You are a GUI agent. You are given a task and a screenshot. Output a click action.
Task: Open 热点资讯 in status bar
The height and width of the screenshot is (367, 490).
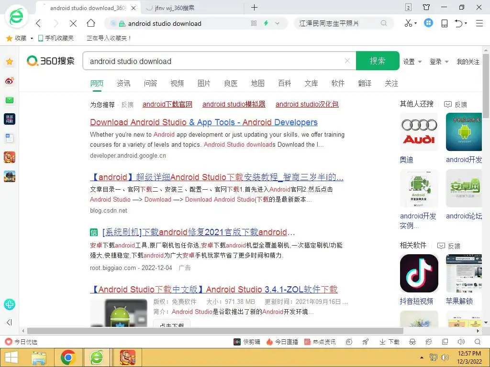coord(320,342)
